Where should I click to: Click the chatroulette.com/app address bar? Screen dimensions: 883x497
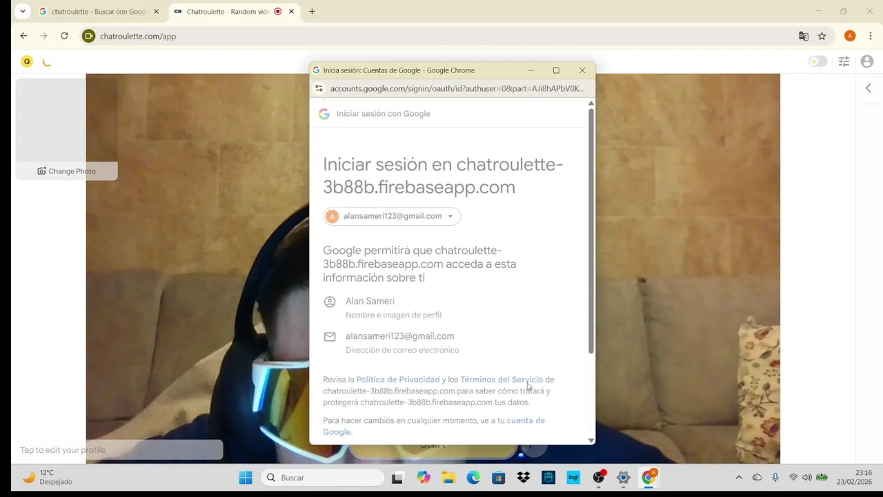click(441, 36)
